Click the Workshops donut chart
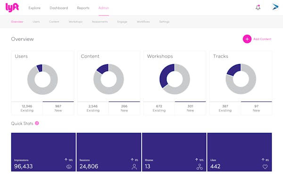Screen dimensions: 283x174 tap(175, 79)
